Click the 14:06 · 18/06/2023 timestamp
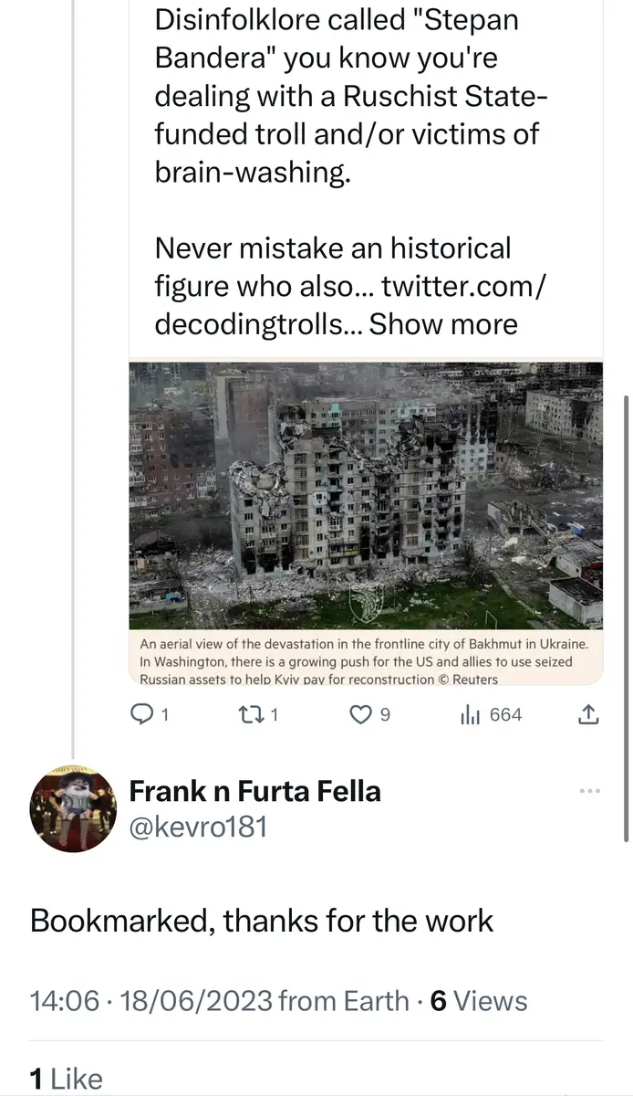This screenshot has height=1096, width=633. click(151, 1001)
